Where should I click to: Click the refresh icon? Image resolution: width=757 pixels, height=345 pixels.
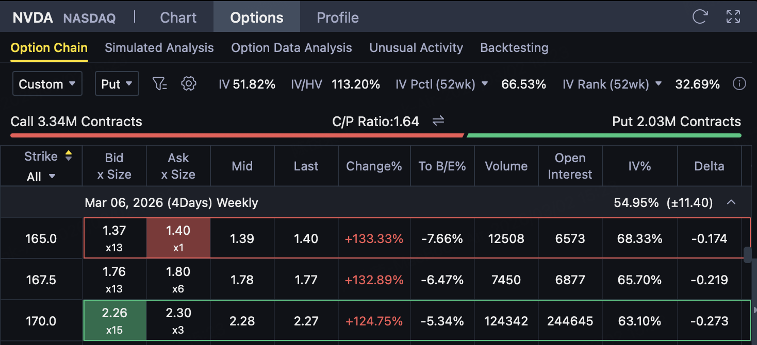click(x=700, y=16)
